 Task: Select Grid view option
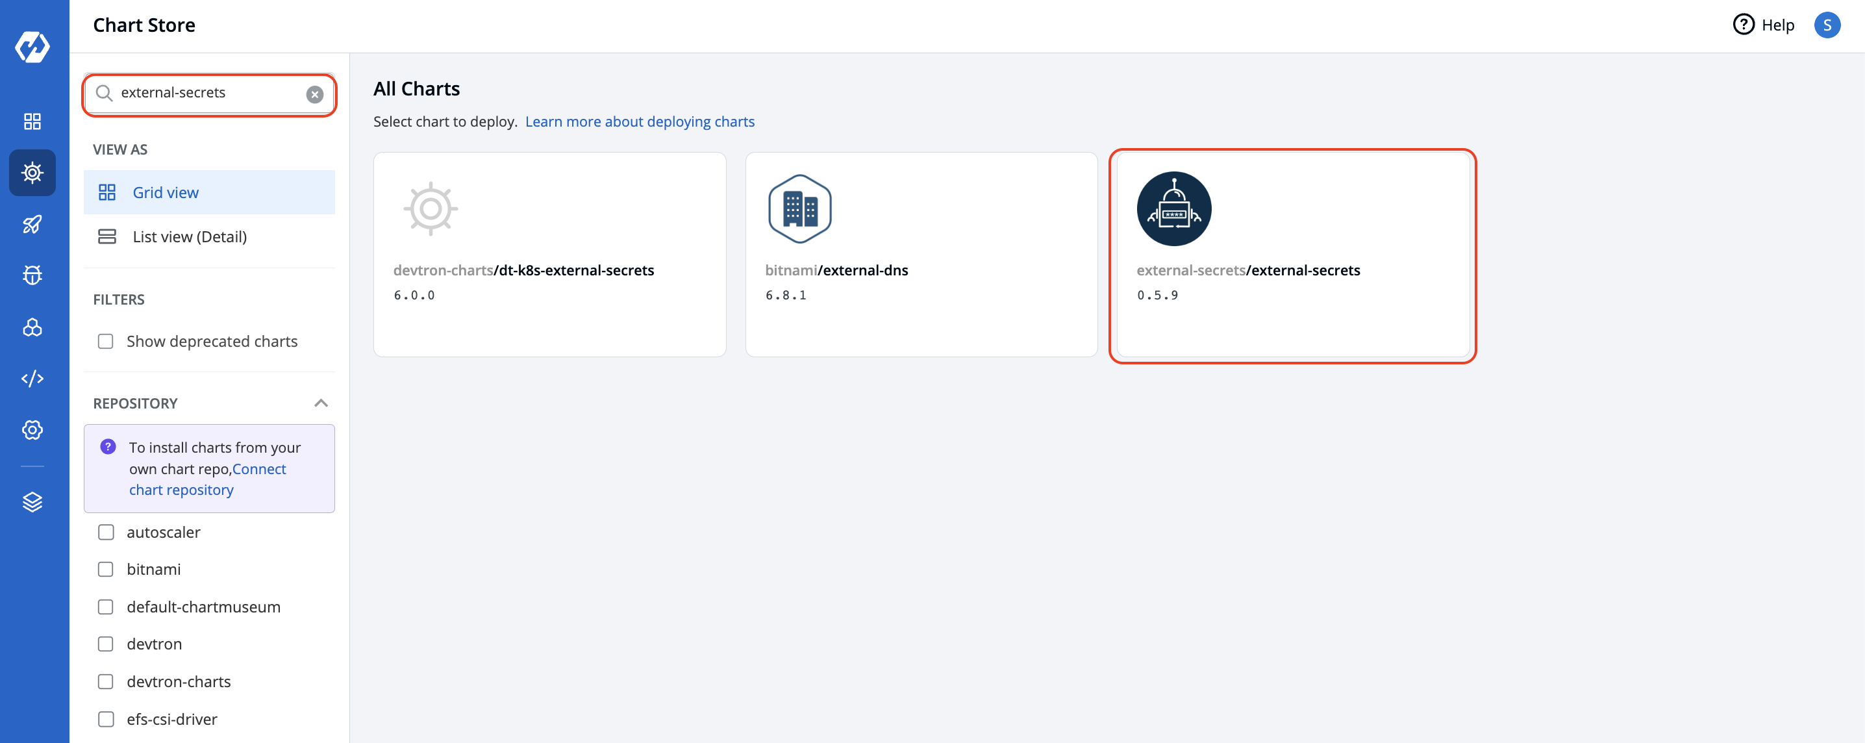[x=165, y=192]
